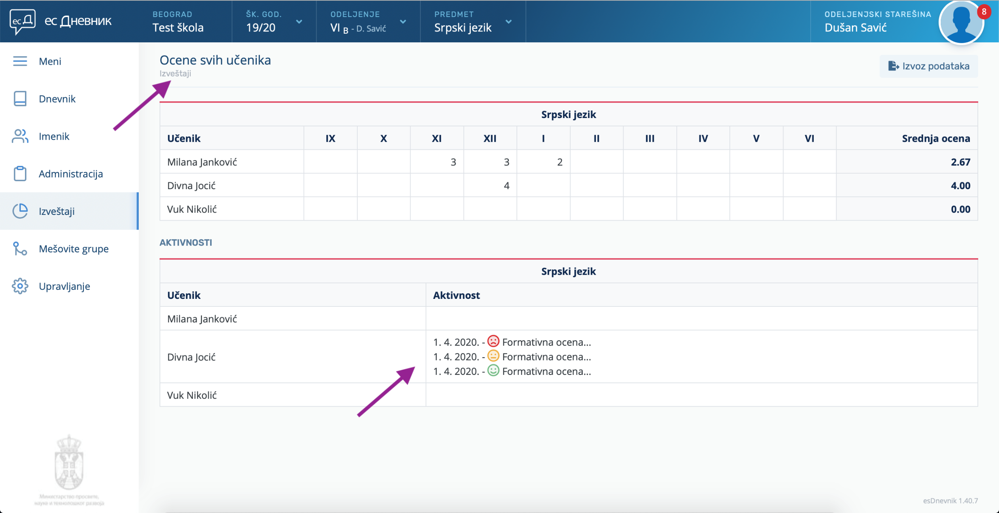This screenshot has width=999, height=513.
Task: Click the esDnevnik logo icon
Action: 22,21
